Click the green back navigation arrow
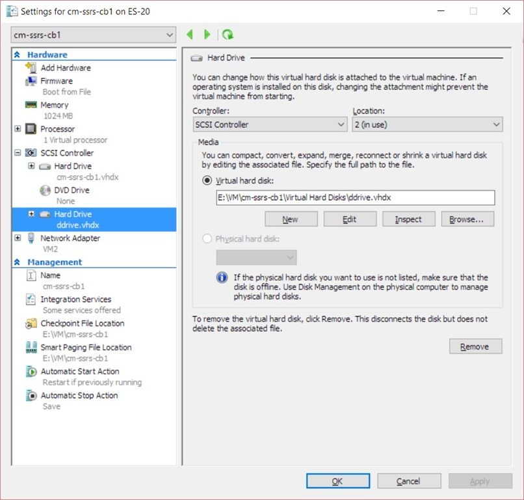This screenshot has height=500, width=524. (x=190, y=35)
